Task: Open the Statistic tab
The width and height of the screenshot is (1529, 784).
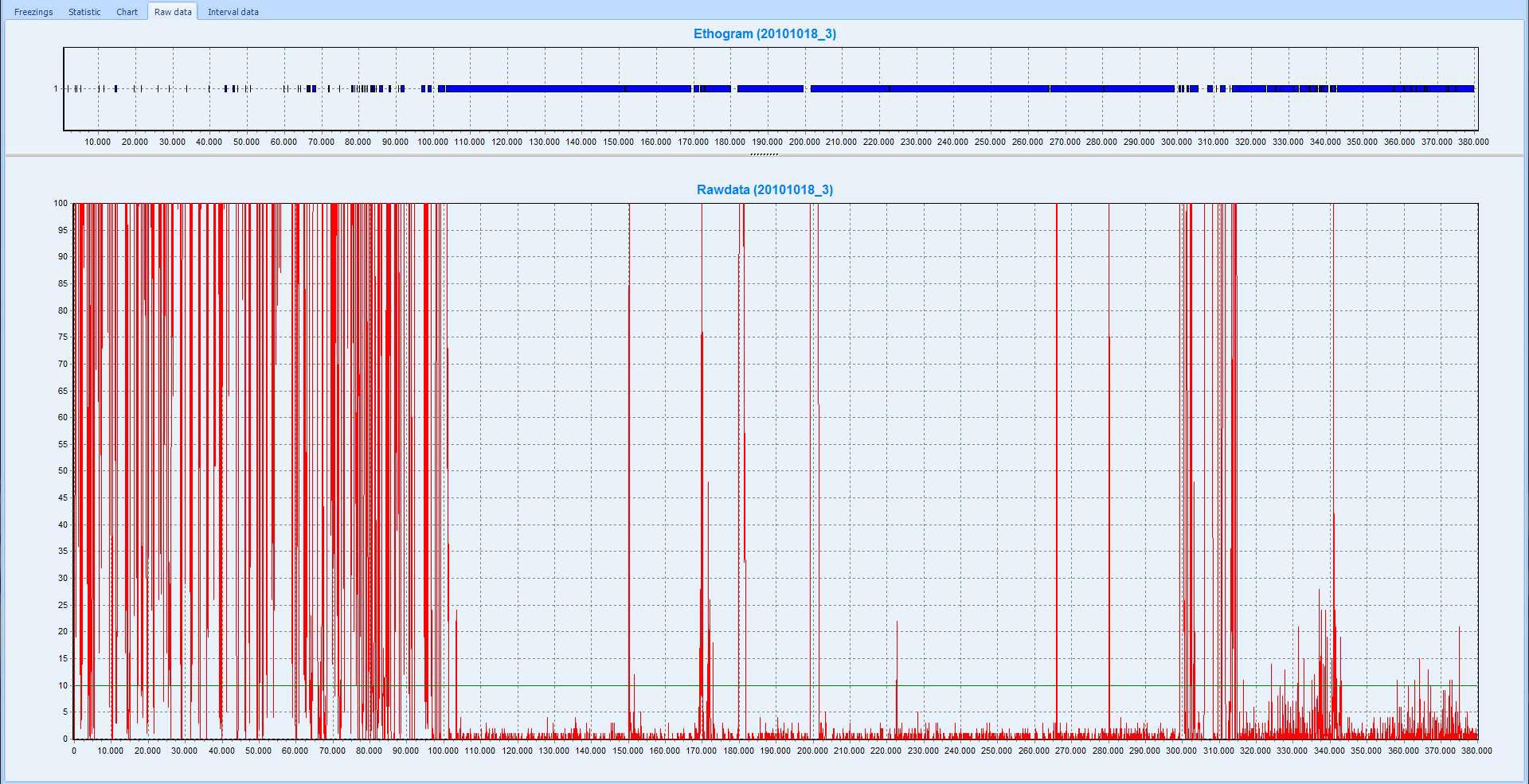Action: click(x=84, y=12)
